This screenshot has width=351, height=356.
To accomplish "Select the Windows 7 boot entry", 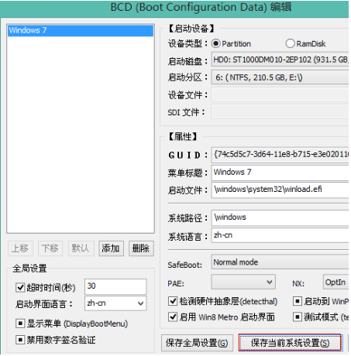I will 81,30.
